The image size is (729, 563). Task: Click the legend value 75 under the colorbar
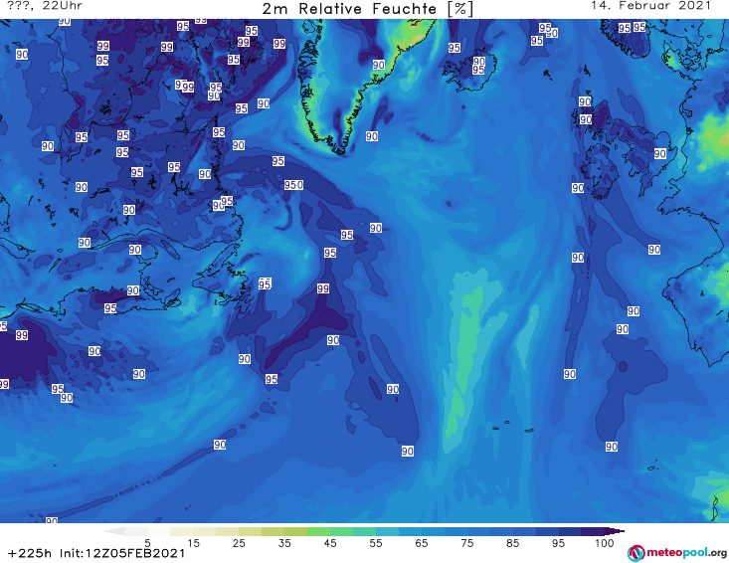click(x=466, y=543)
